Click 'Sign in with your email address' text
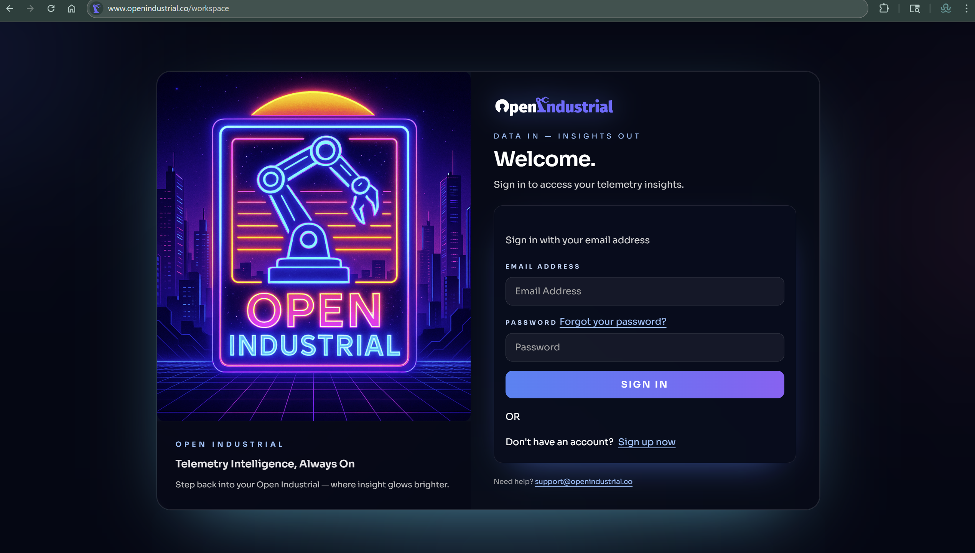The width and height of the screenshot is (975, 553). click(x=577, y=240)
